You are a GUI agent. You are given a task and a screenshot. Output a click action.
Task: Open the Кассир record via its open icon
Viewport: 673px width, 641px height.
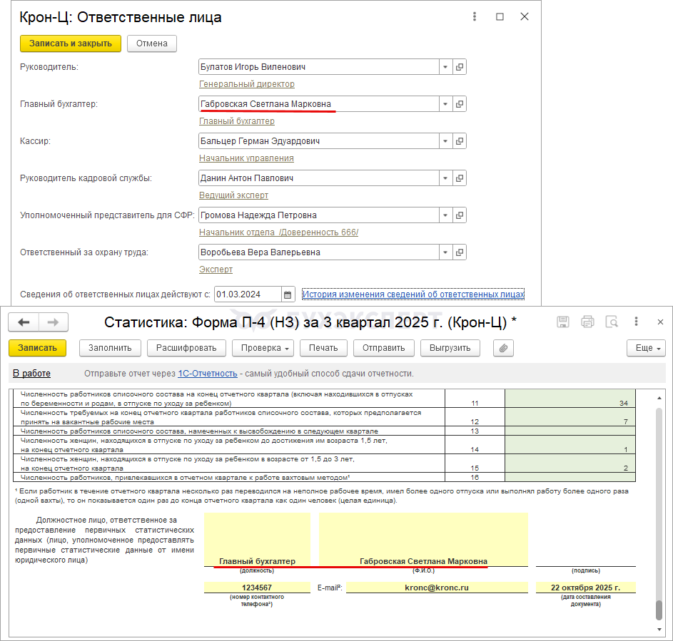pyautogui.click(x=460, y=141)
